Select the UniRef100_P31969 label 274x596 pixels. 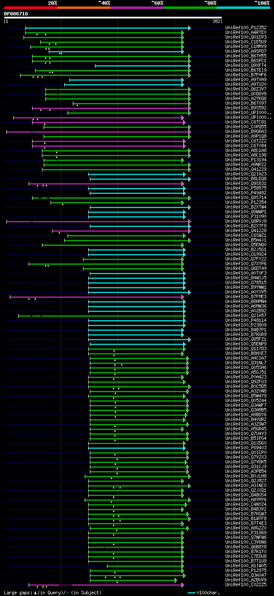[246, 532]
